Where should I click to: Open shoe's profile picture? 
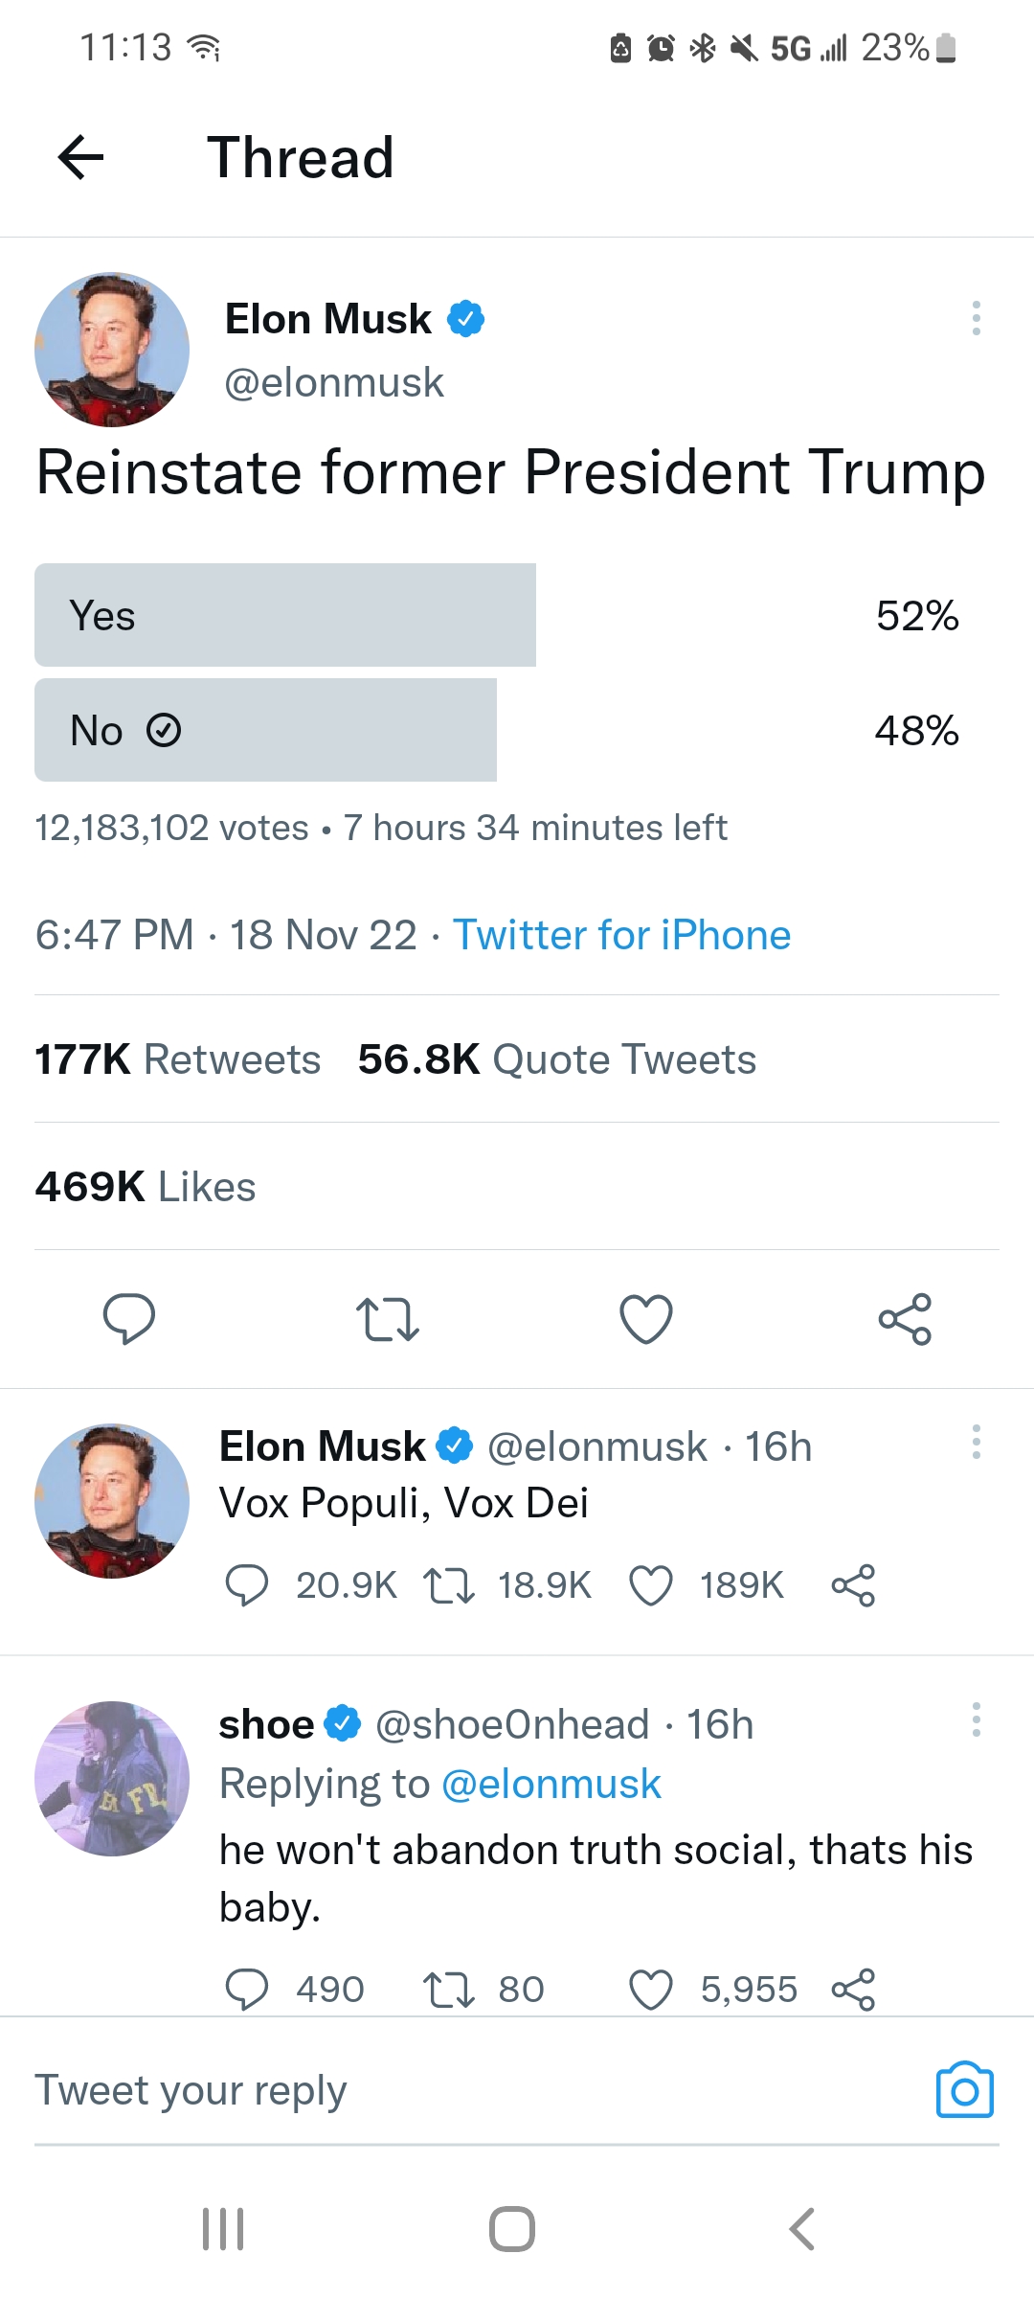112,1779
